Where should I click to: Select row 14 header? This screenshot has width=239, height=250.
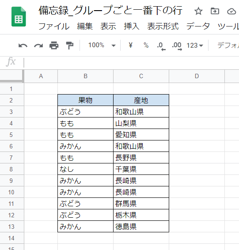point(12,238)
